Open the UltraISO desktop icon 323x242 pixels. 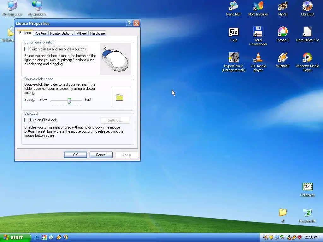click(x=307, y=9)
